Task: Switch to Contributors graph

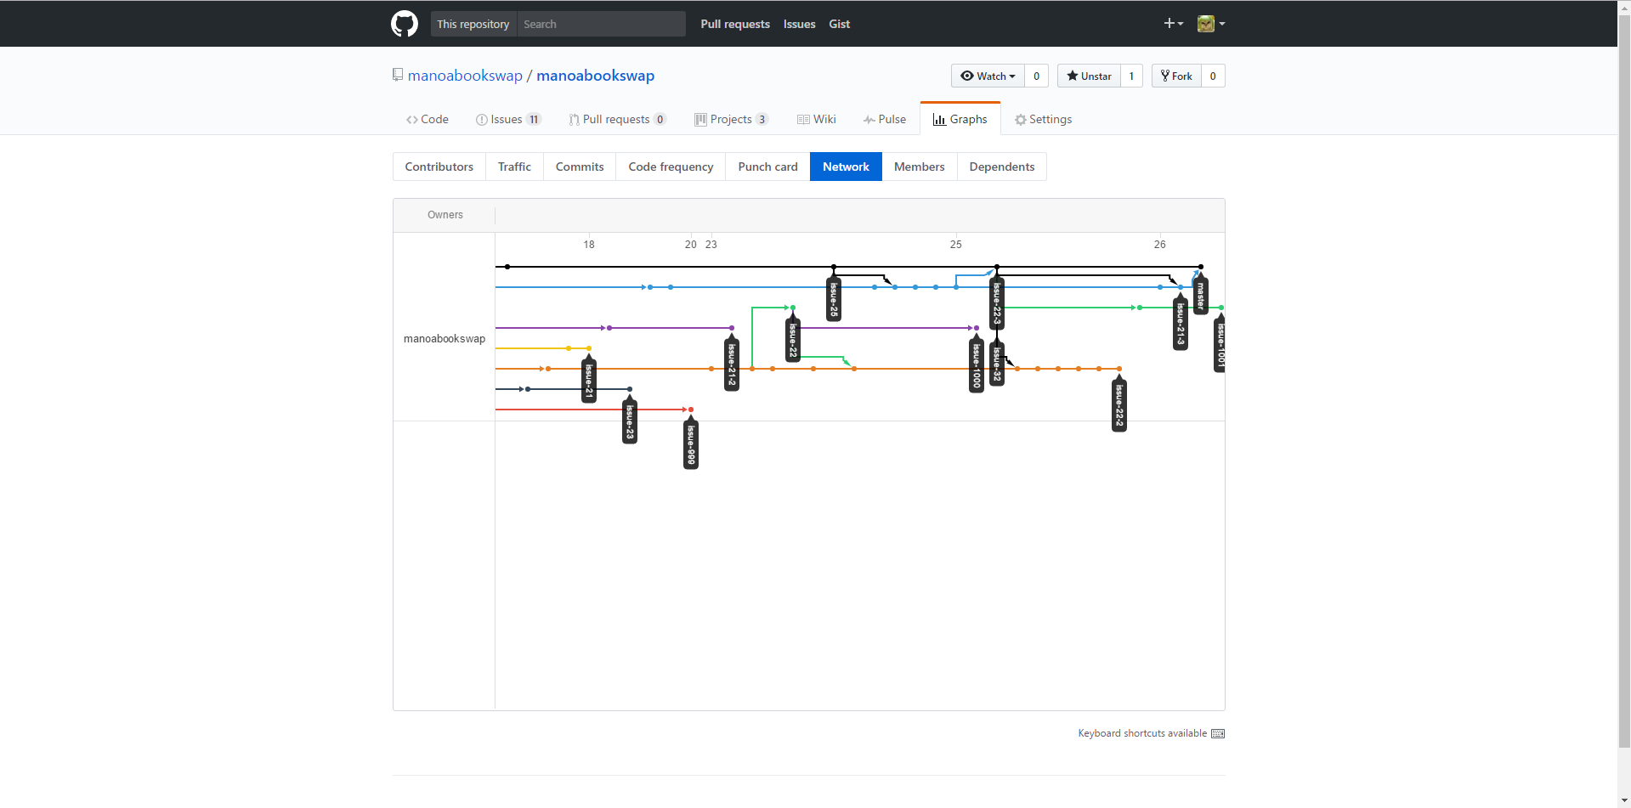Action: pyautogui.click(x=439, y=167)
